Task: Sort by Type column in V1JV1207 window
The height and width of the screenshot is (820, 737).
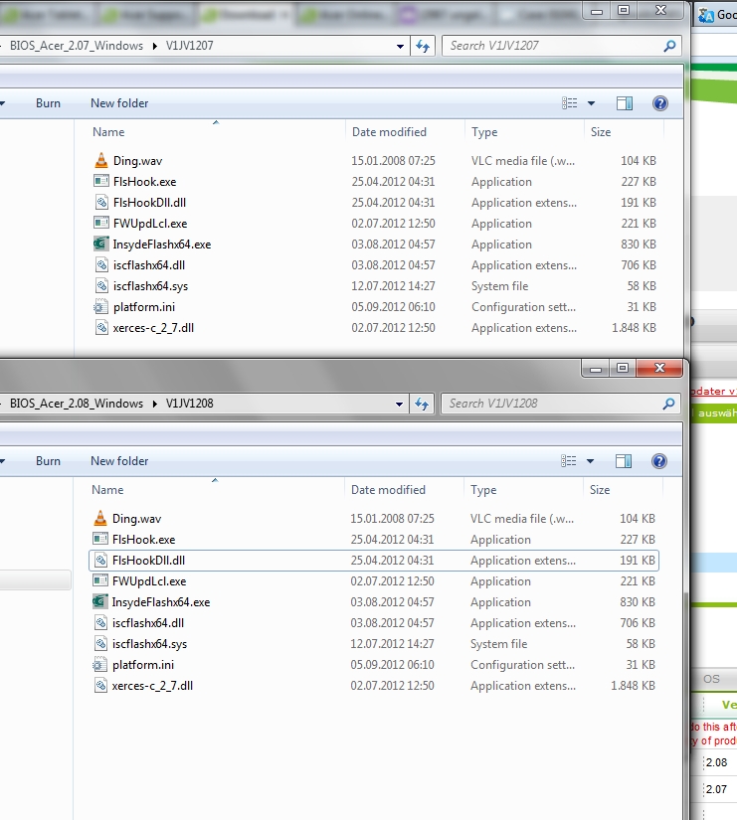Action: point(484,132)
